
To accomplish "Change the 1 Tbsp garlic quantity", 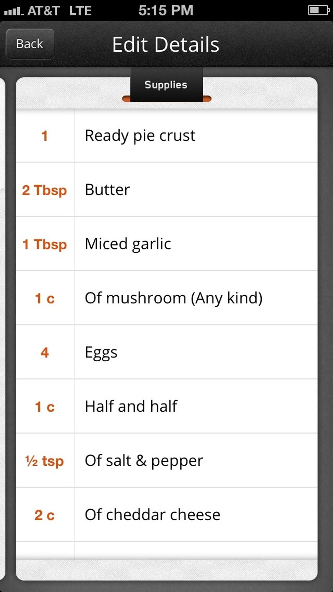I will coord(45,244).
